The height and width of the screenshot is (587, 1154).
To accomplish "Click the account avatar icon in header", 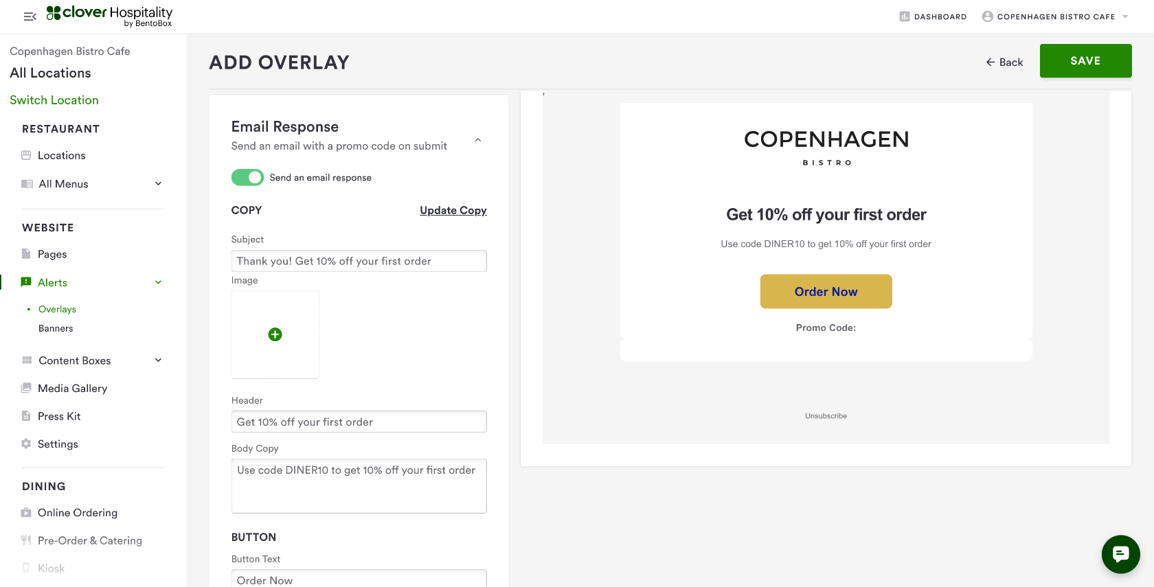I will [987, 16].
